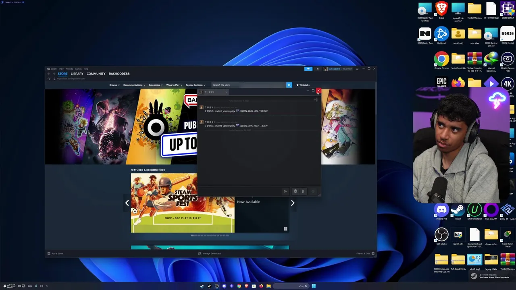
Task: Expand the Browse store dropdown
Action: click(x=114, y=85)
